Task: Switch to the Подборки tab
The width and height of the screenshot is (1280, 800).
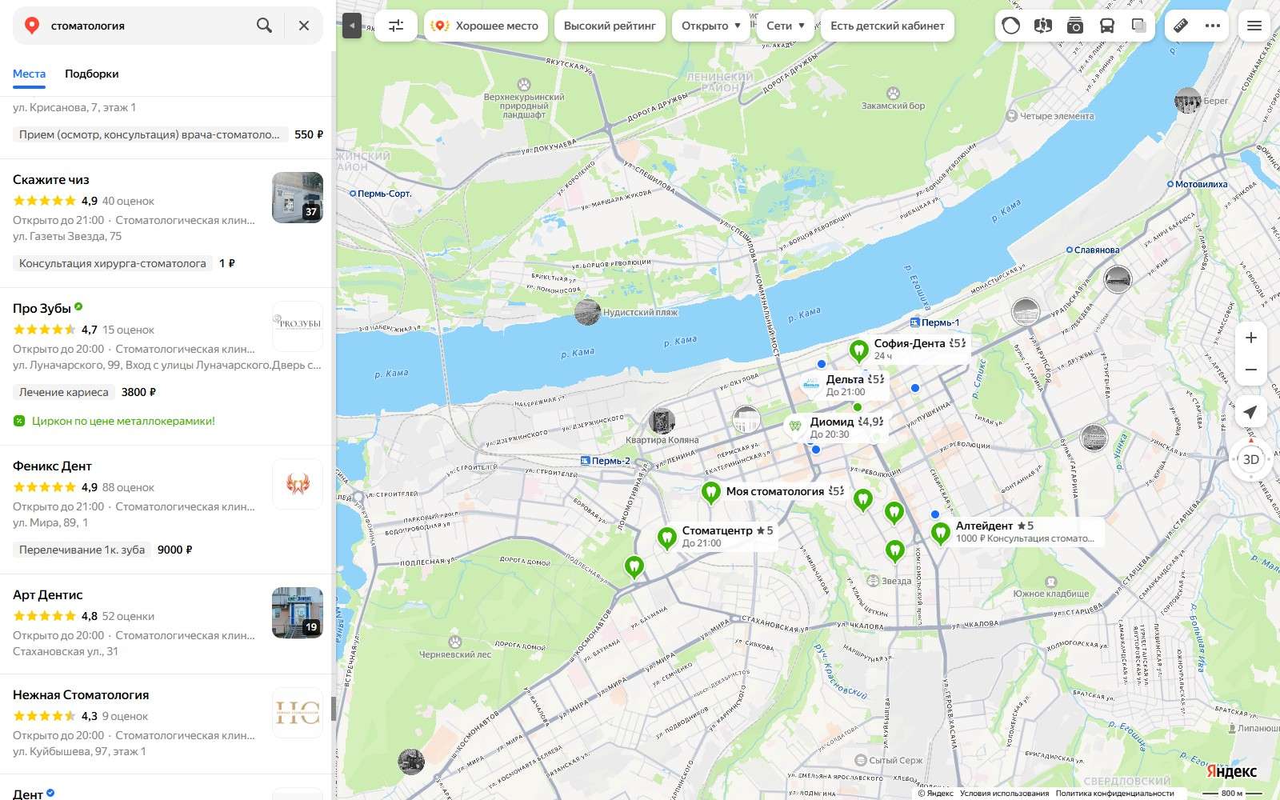Action: click(91, 74)
